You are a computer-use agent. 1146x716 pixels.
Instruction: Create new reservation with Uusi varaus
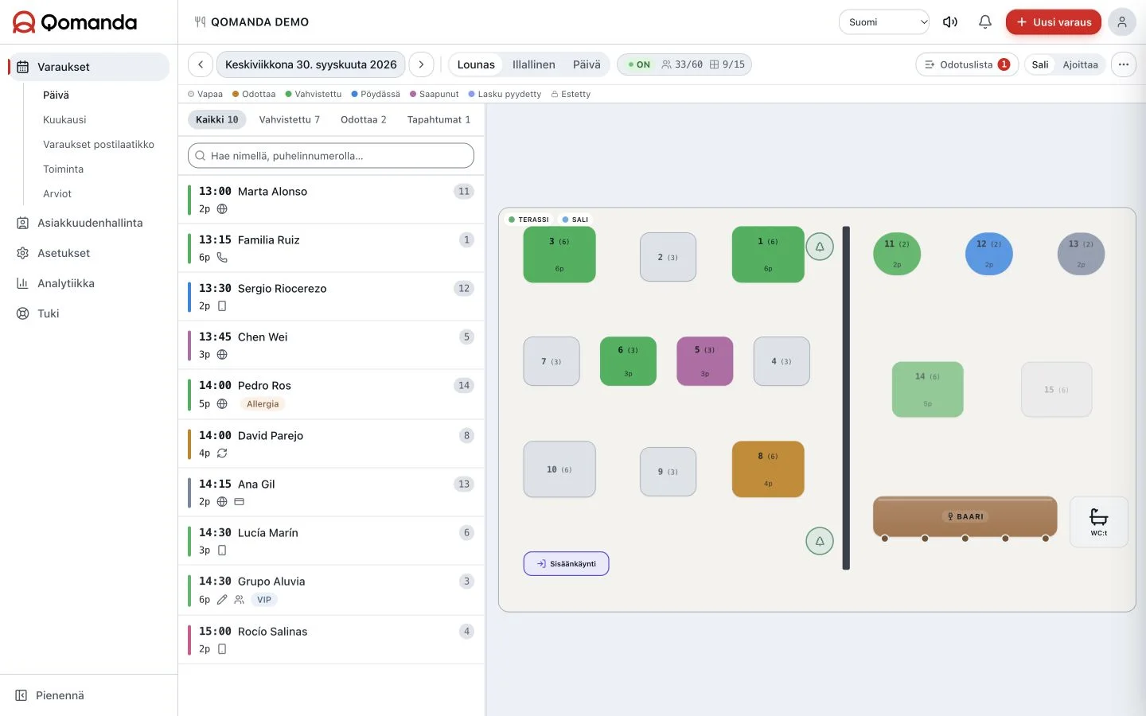[1054, 22]
